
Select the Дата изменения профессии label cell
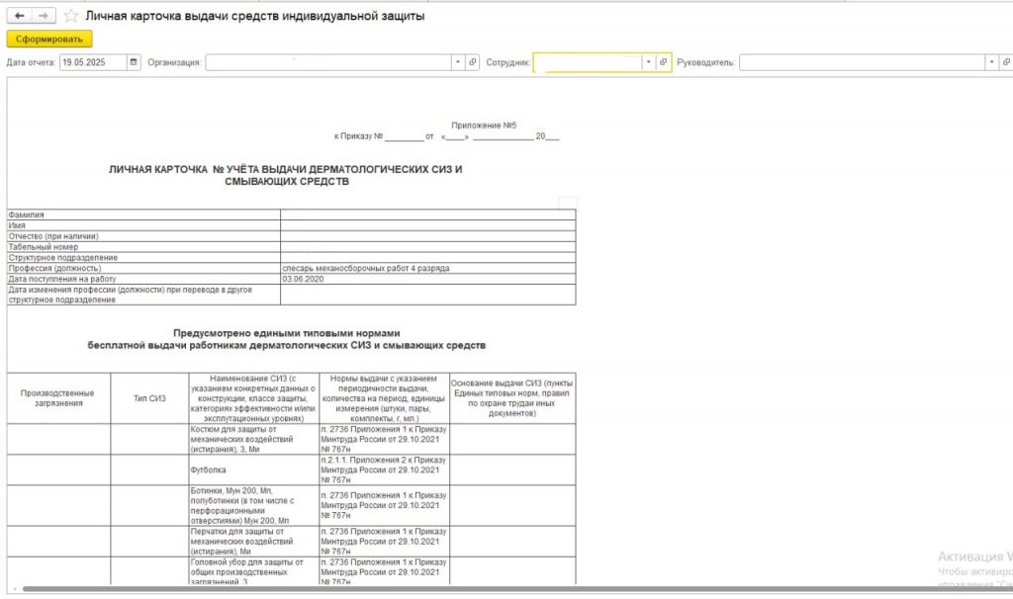[x=143, y=295]
